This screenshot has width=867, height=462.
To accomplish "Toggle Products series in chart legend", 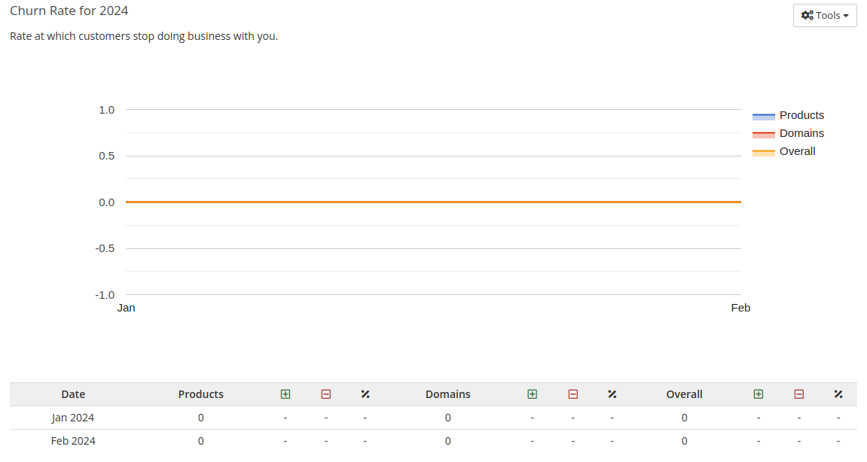I will click(x=801, y=115).
